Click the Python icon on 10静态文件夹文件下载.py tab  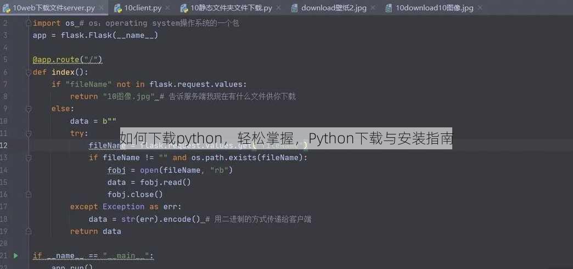tap(184, 8)
